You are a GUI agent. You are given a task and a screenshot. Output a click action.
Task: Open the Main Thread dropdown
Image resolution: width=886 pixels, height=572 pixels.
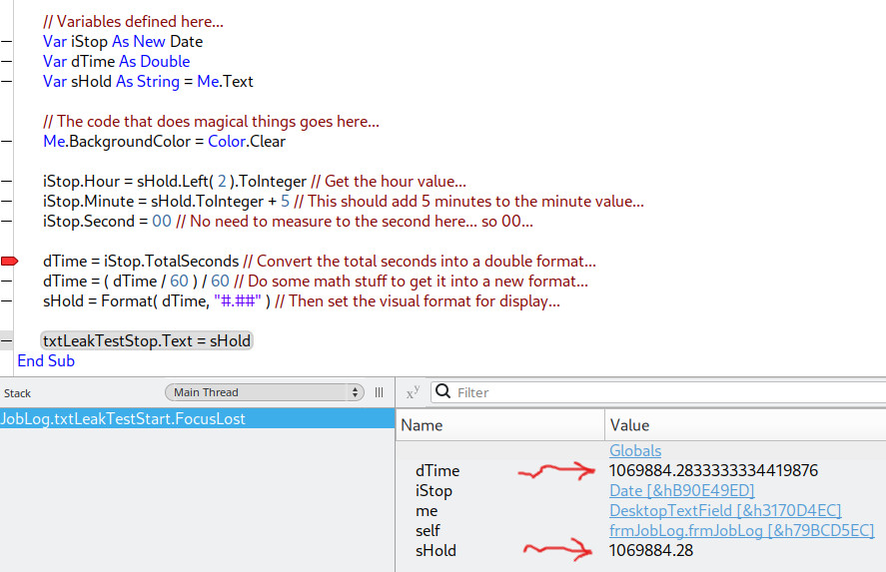[x=264, y=392]
